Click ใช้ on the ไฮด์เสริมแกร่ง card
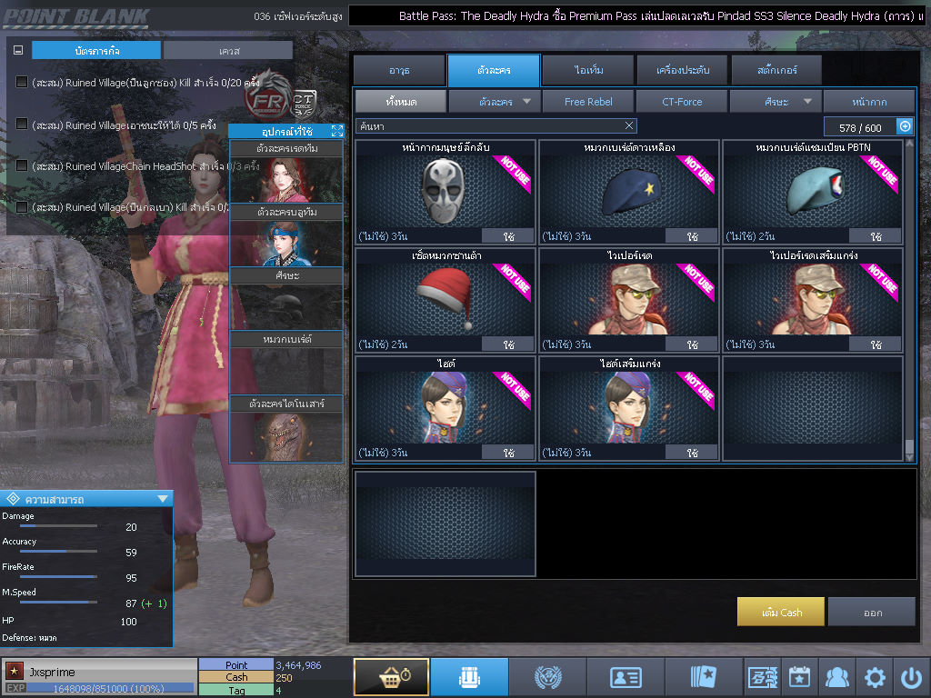Image resolution: width=931 pixels, height=698 pixels. [x=691, y=453]
